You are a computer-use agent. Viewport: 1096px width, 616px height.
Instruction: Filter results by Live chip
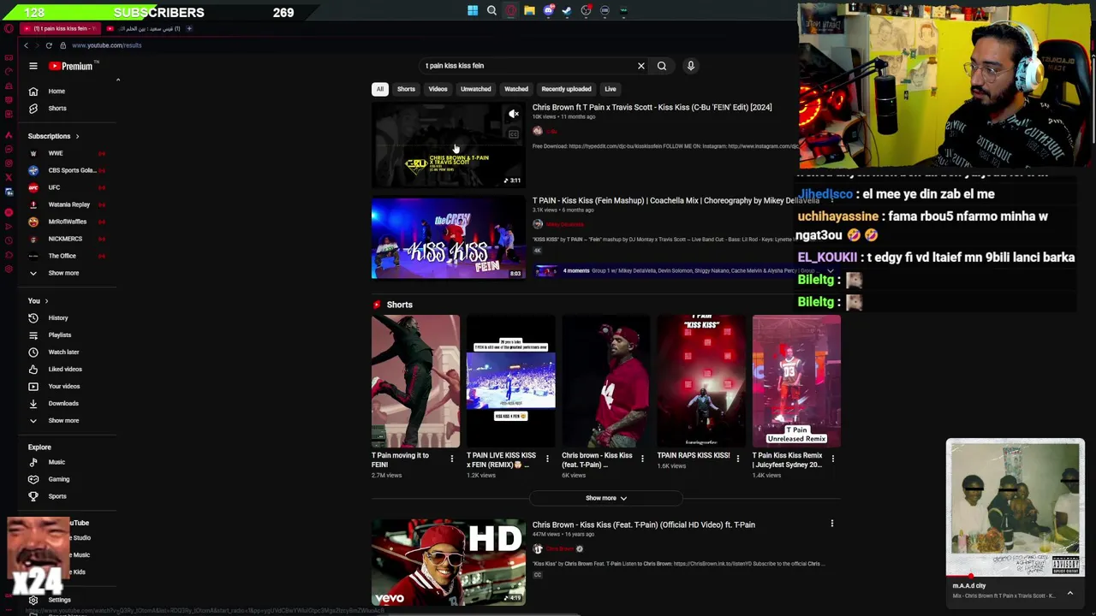(611, 89)
